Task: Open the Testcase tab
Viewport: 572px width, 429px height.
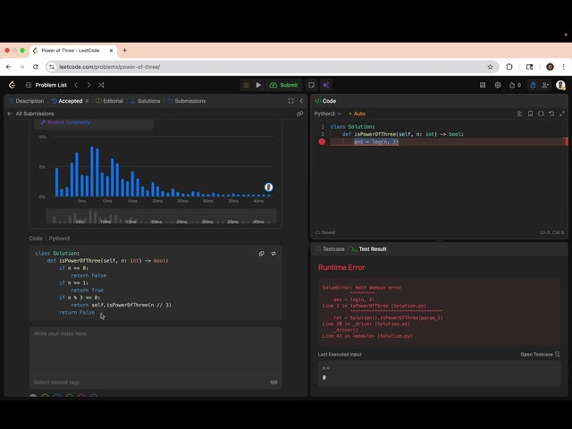Action: tap(330, 249)
